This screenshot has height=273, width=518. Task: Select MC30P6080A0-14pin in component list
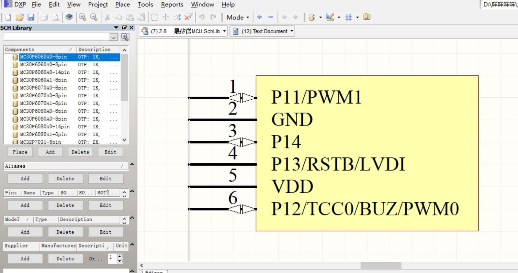pyautogui.click(x=45, y=127)
